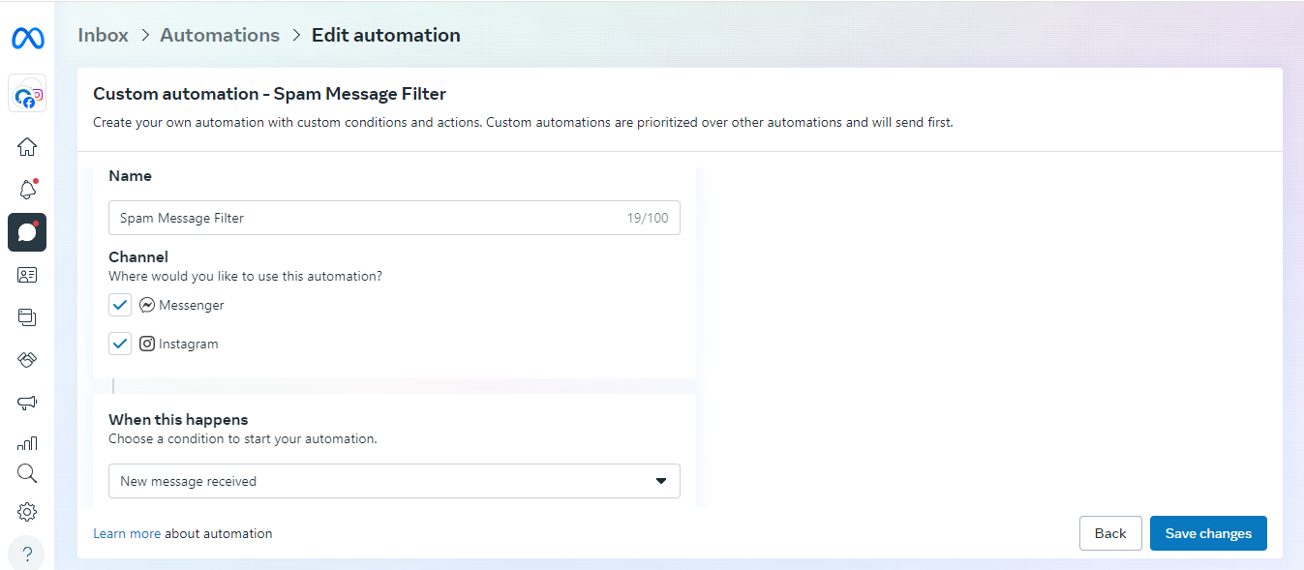Image resolution: width=1304 pixels, height=570 pixels.
Task: Uncheck the Instagram channel checkbox
Action: click(x=119, y=343)
